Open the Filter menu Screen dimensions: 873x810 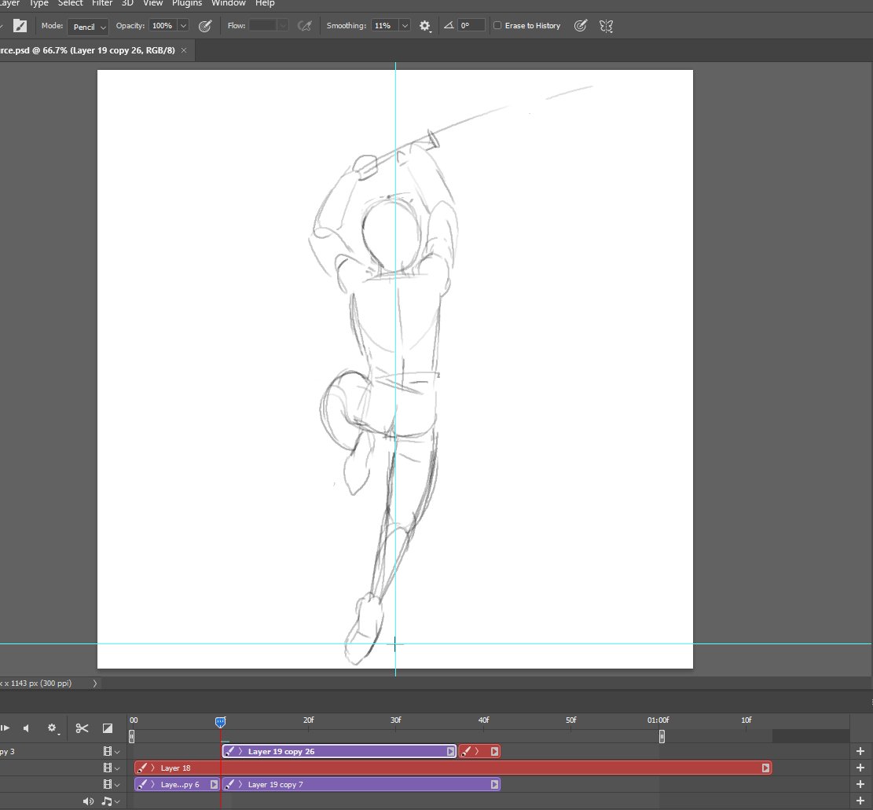click(102, 3)
